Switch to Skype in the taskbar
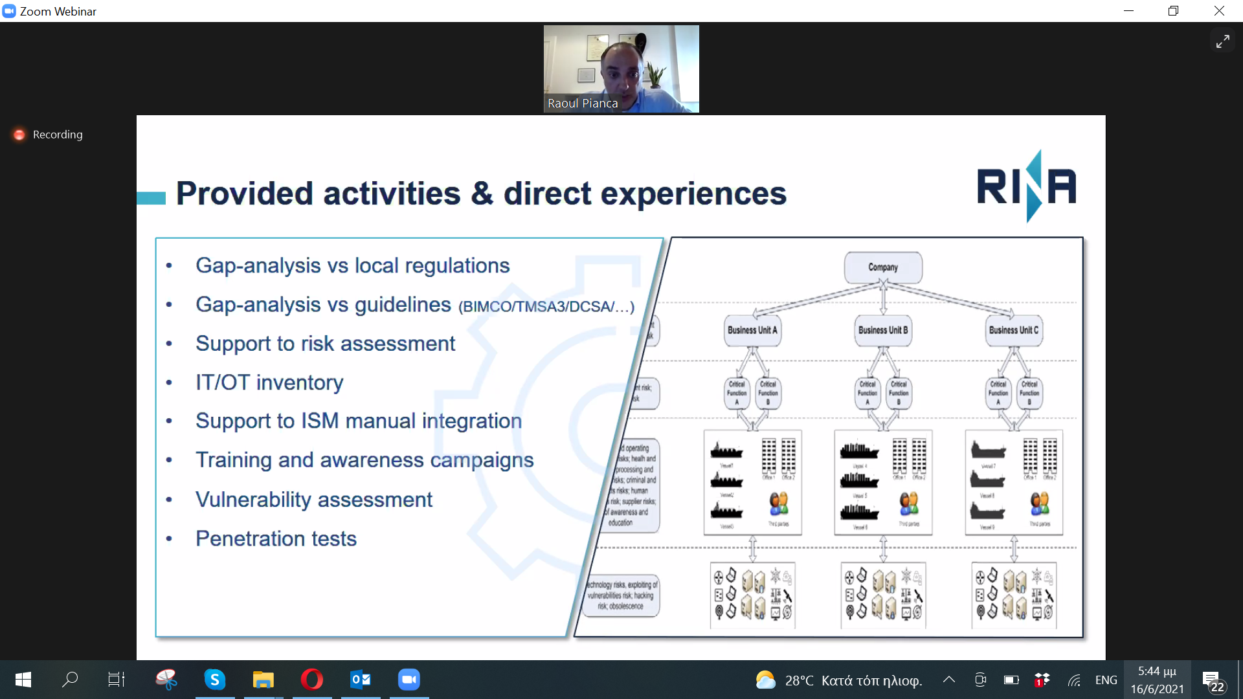Screen dimensions: 1243x699 pos(215,680)
